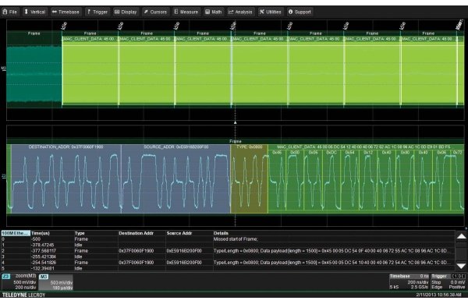This screenshot has width=468, height=304.
Task: Select table row 0 at time -500
Action: pos(228,239)
